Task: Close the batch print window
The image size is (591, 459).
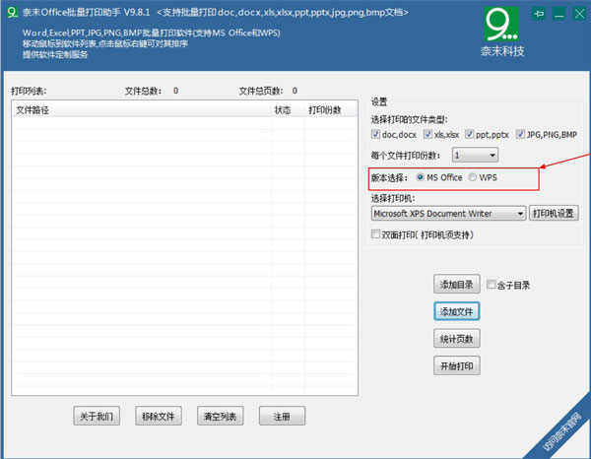Action: pyautogui.click(x=579, y=14)
